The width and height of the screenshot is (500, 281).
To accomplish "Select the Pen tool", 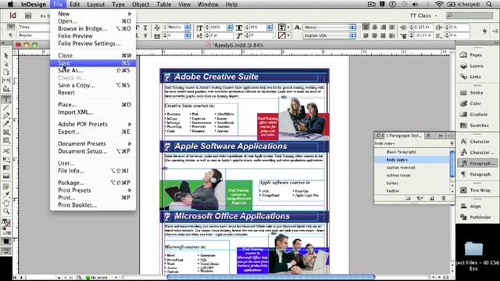I will (6, 116).
